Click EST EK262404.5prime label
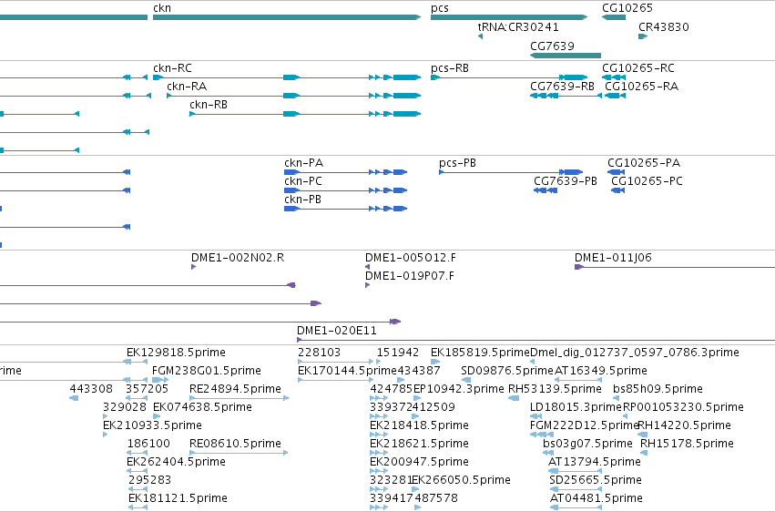Image resolution: width=775 pixels, height=512 pixels. (176, 463)
